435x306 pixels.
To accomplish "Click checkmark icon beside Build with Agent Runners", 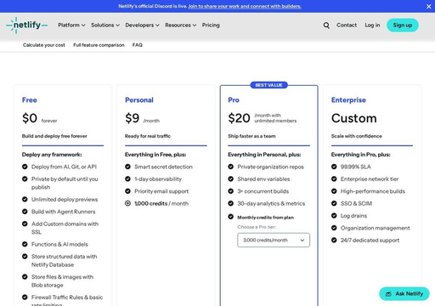I will coord(25,212).
